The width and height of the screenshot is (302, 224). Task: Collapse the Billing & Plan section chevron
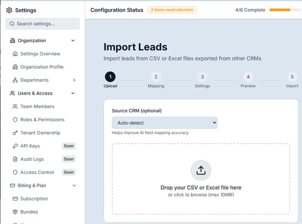(74, 185)
